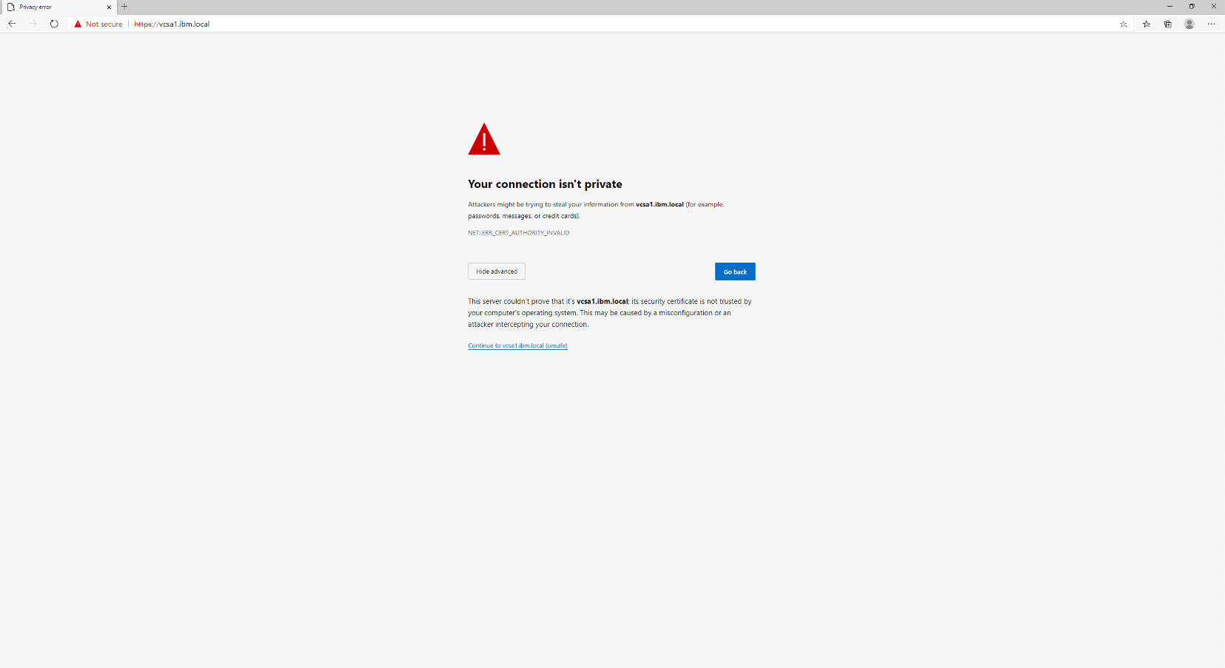Click the Not secure warning indicator
Image resolution: width=1225 pixels, height=668 pixels.
(98, 24)
